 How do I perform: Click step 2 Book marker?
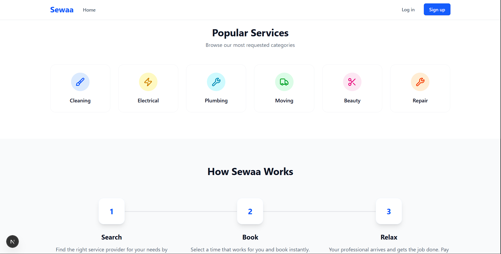click(x=250, y=211)
